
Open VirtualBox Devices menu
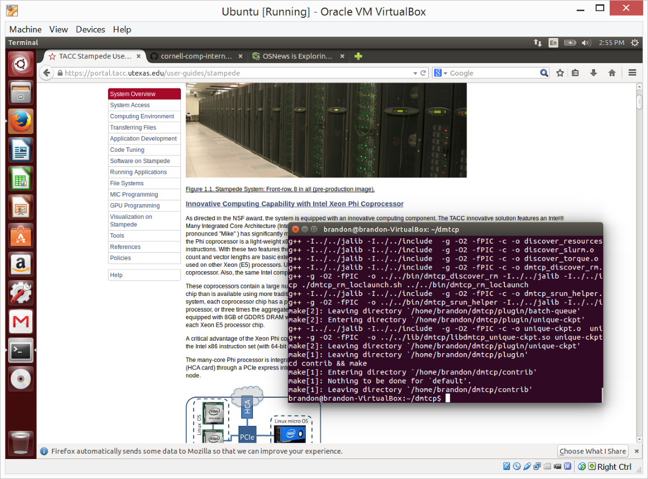tap(90, 29)
